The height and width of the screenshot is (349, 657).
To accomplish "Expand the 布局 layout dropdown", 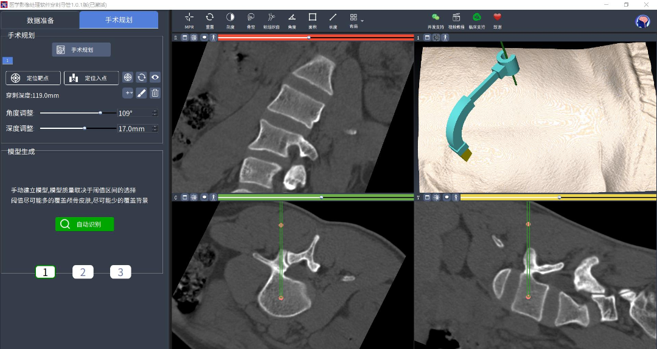I will pos(362,21).
